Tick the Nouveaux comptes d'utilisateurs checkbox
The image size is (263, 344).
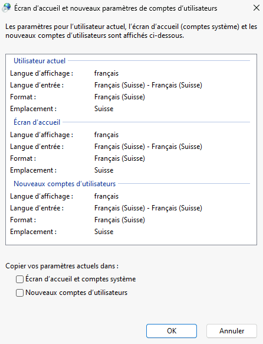tap(19, 293)
